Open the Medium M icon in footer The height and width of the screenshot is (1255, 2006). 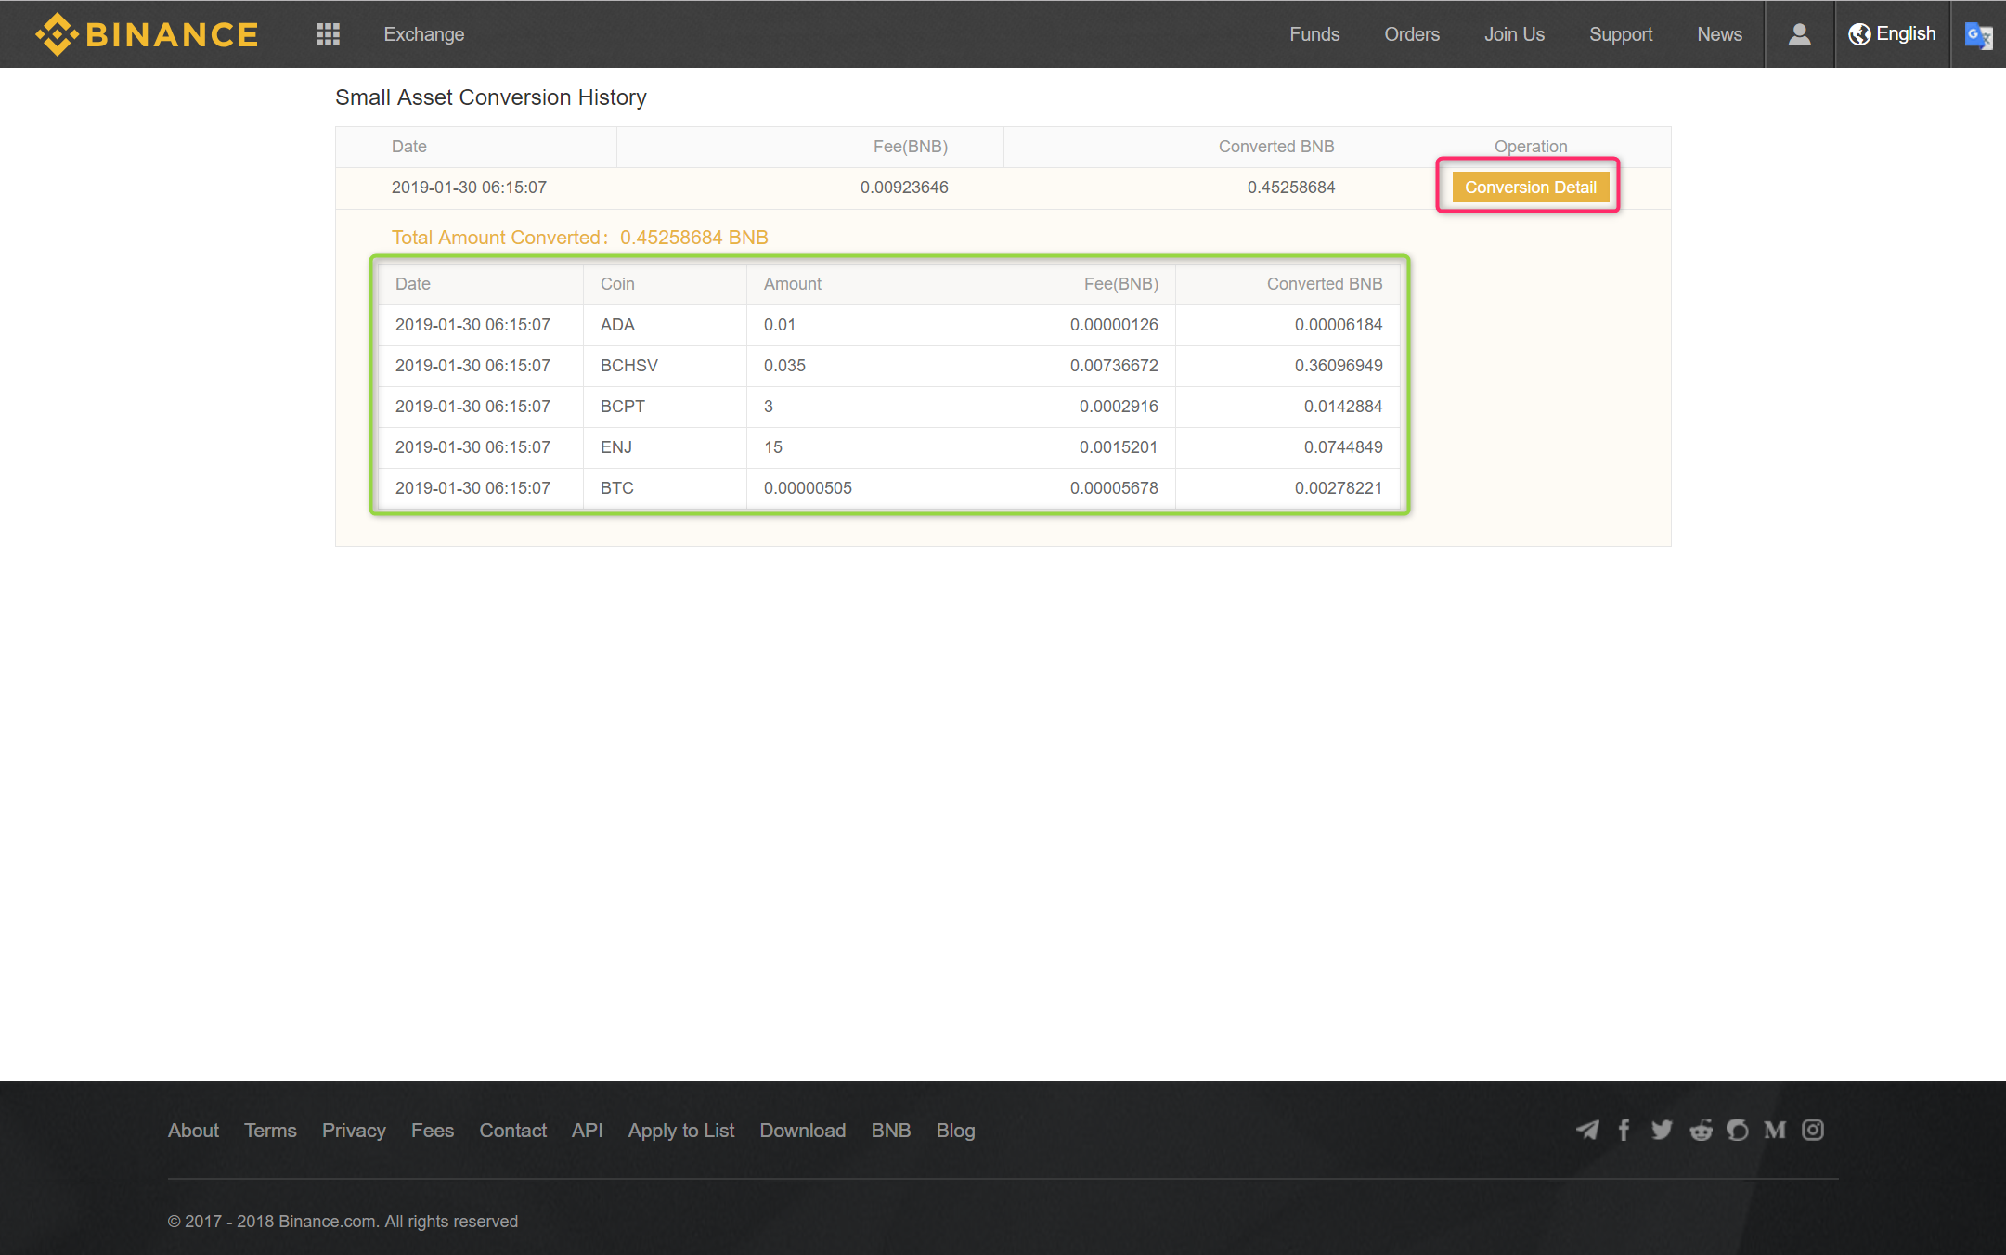pos(1775,1130)
